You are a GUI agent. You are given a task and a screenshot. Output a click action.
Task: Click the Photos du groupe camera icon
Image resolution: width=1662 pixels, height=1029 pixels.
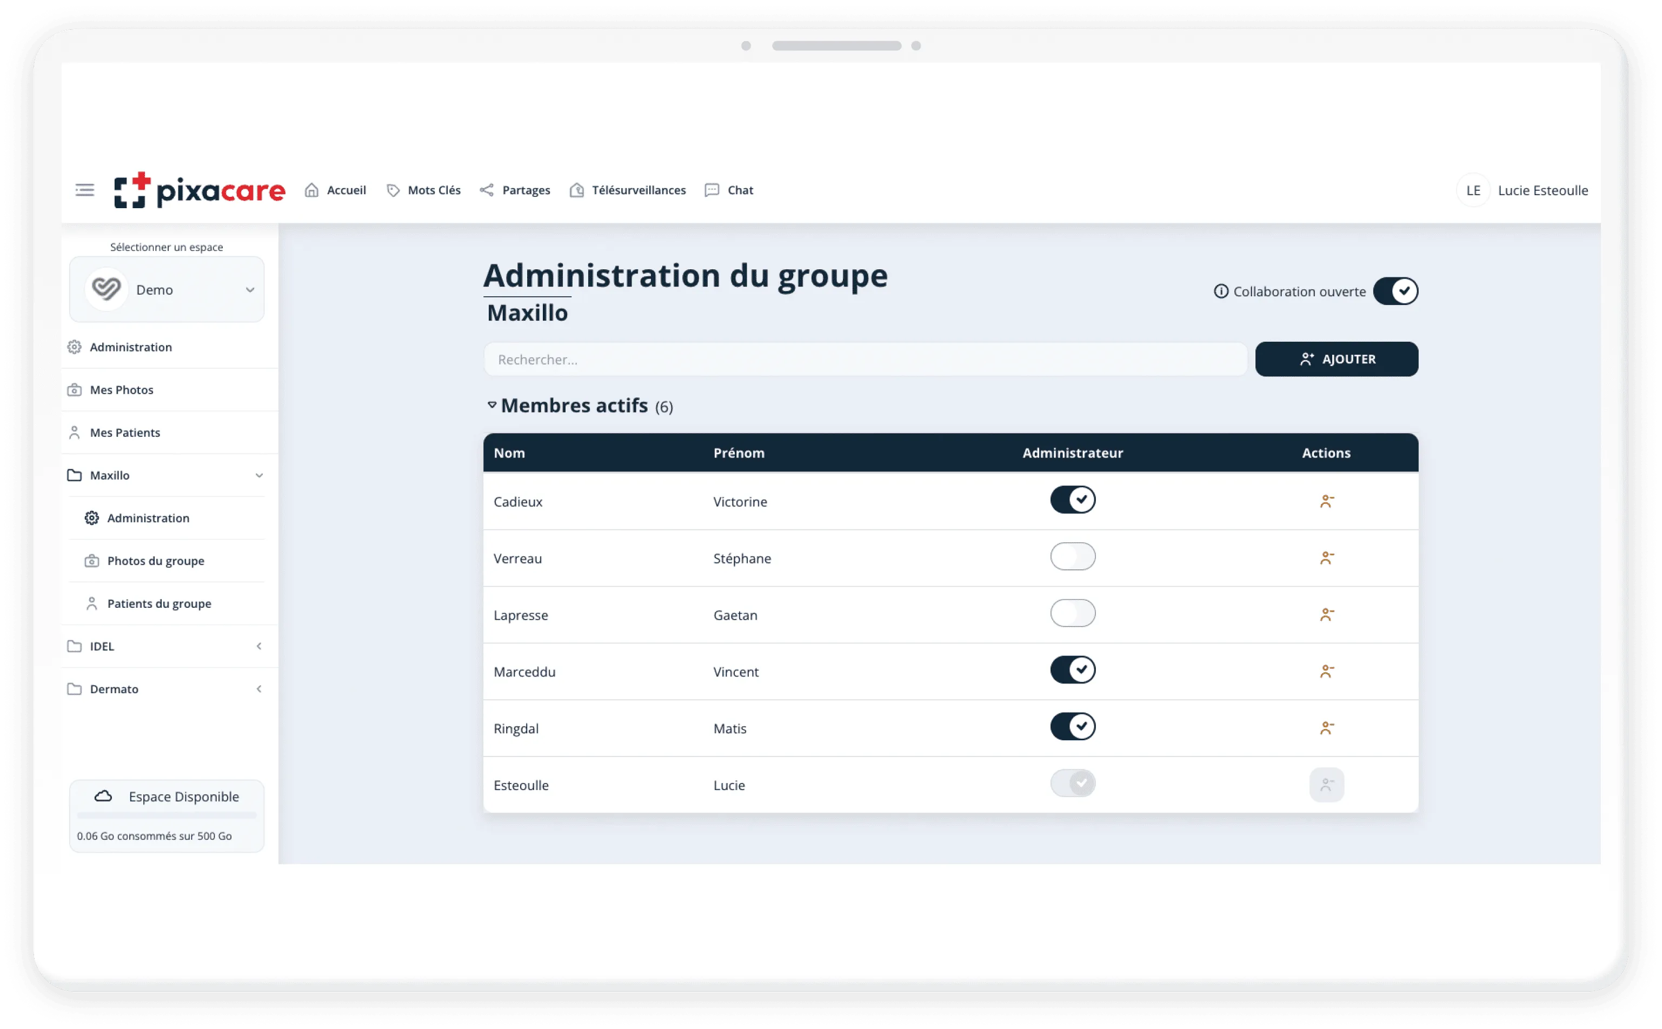point(92,561)
